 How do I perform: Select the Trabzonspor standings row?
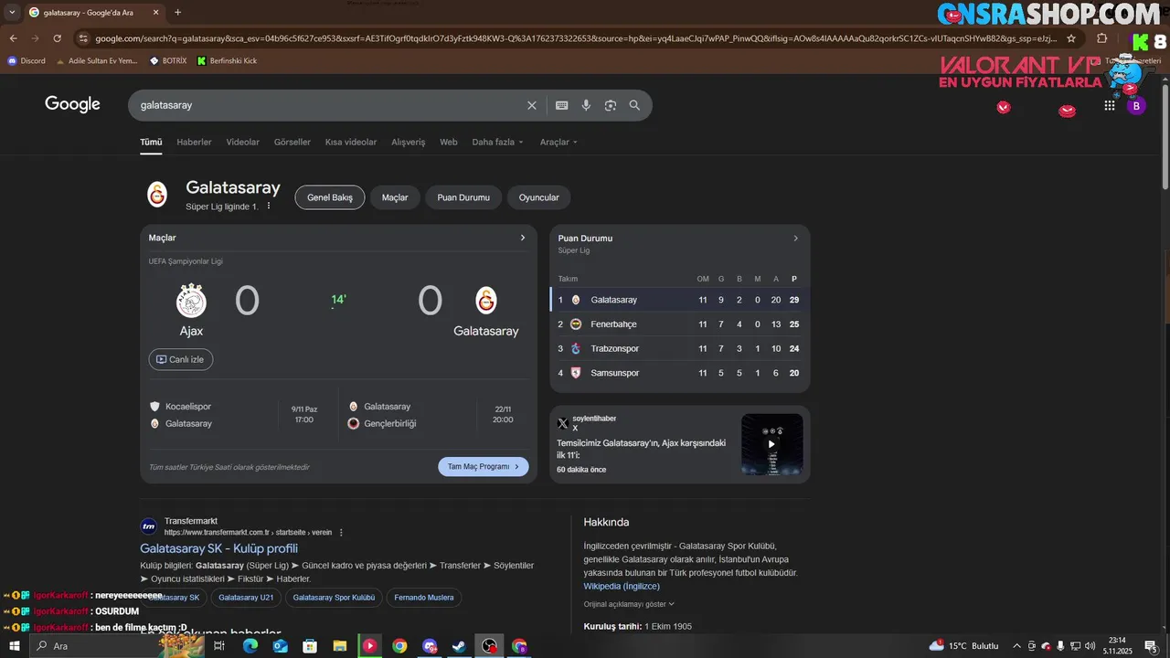coord(679,348)
